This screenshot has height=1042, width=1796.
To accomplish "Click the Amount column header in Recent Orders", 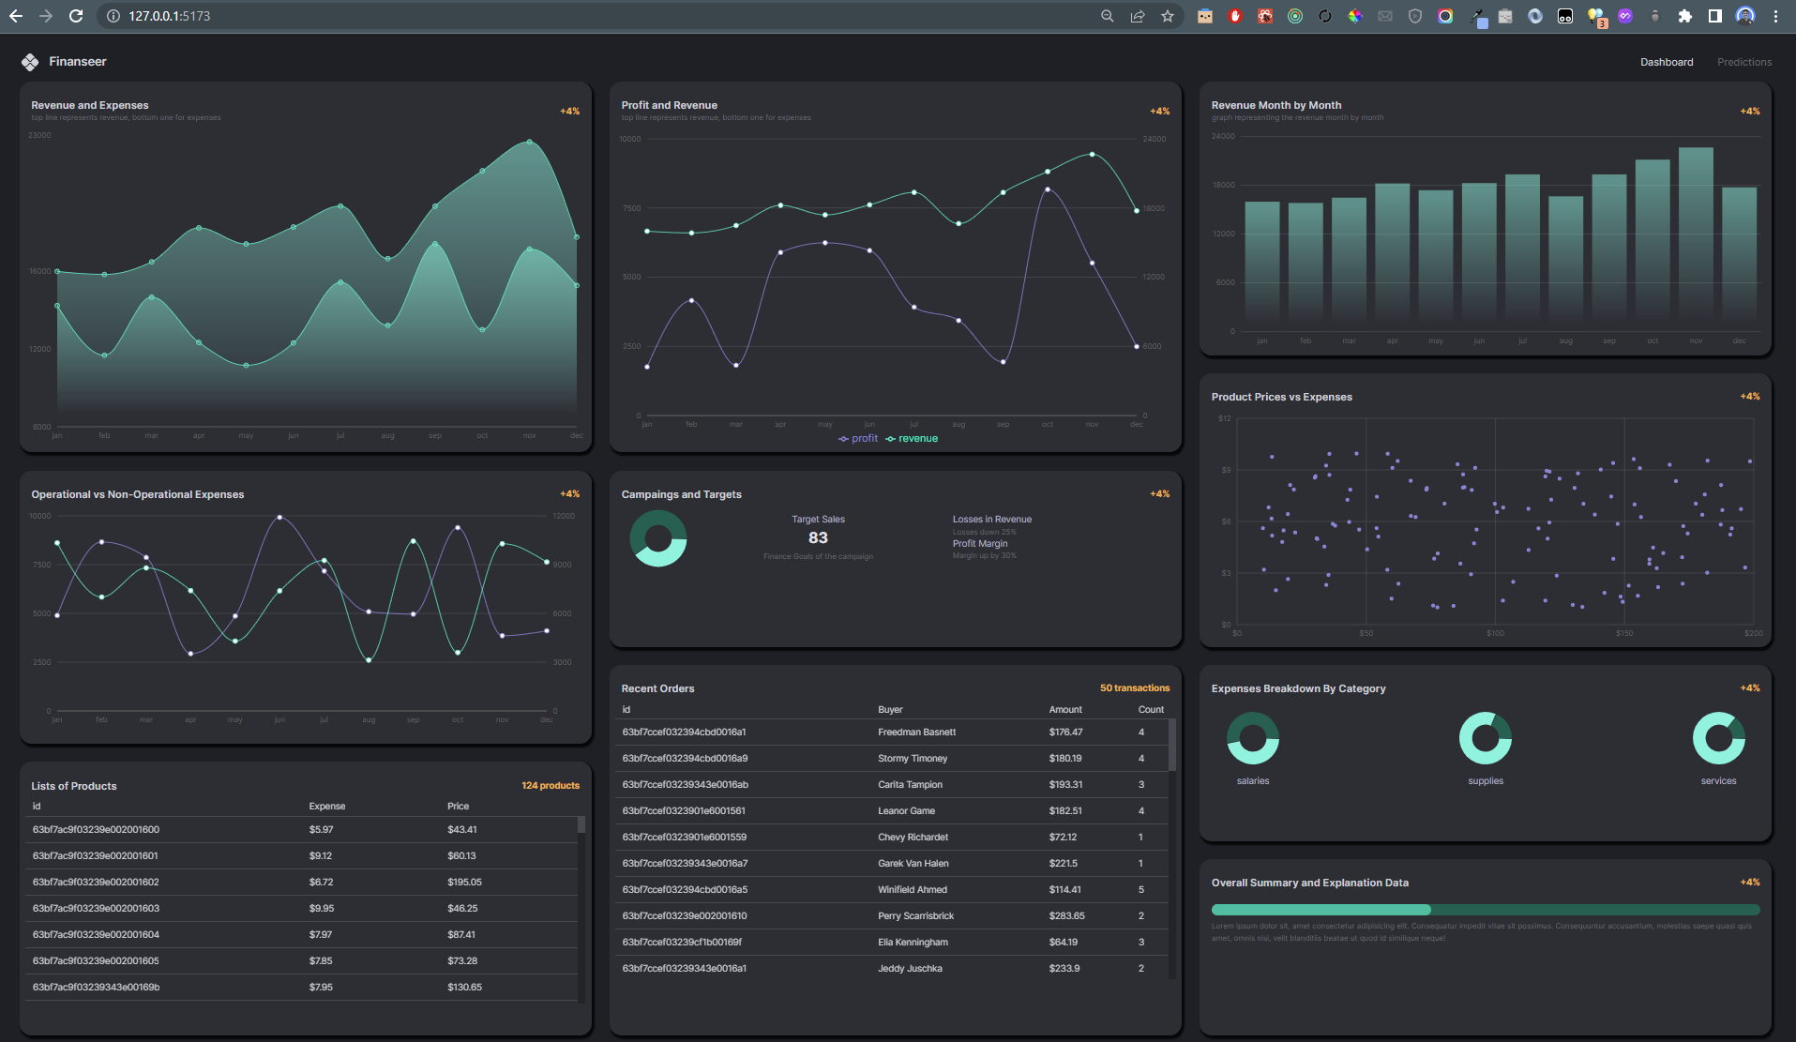I will [x=1065, y=709].
